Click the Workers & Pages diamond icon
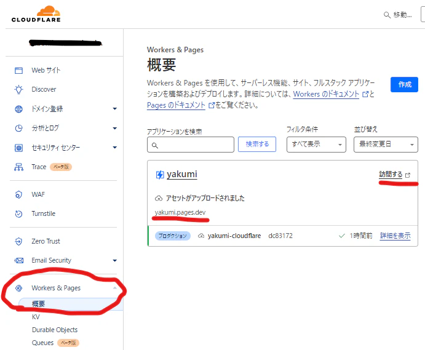425x350 pixels. tap(18, 288)
